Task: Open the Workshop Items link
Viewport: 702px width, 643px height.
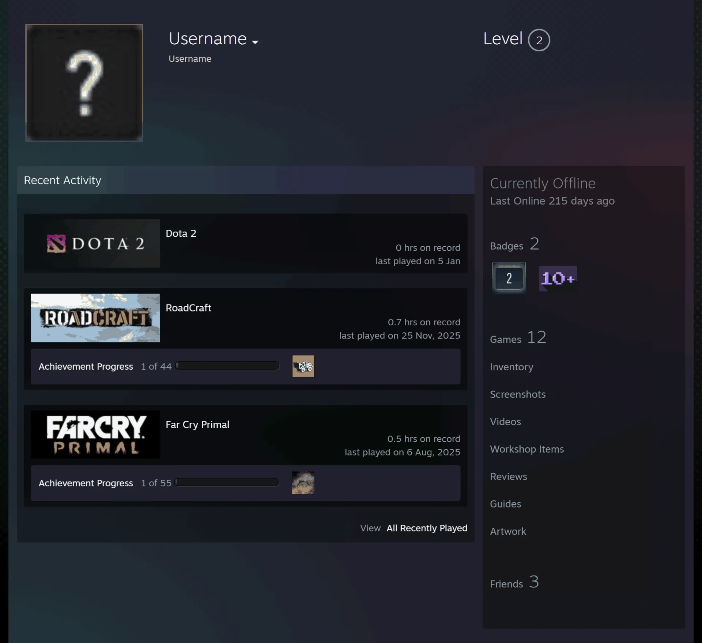Action: click(x=527, y=449)
